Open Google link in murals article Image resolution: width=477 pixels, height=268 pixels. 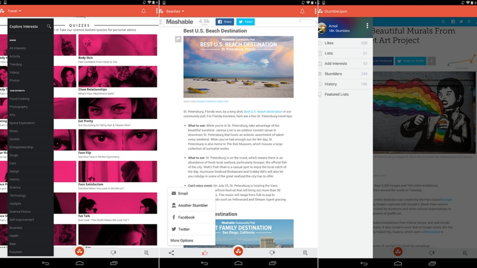tap(447, 200)
